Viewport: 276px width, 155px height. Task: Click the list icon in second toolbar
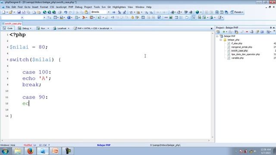(181, 17)
